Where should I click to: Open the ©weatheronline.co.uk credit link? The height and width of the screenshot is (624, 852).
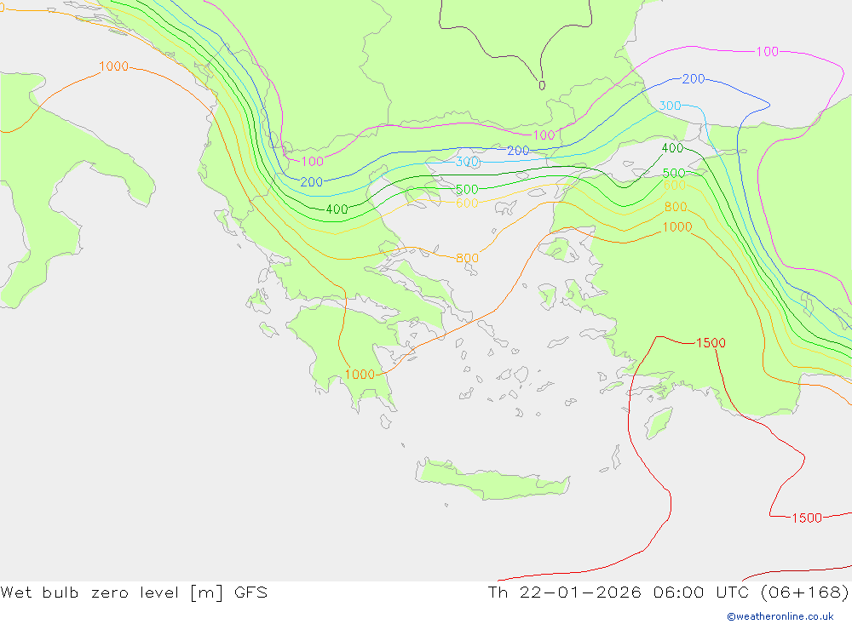pyautogui.click(x=780, y=616)
